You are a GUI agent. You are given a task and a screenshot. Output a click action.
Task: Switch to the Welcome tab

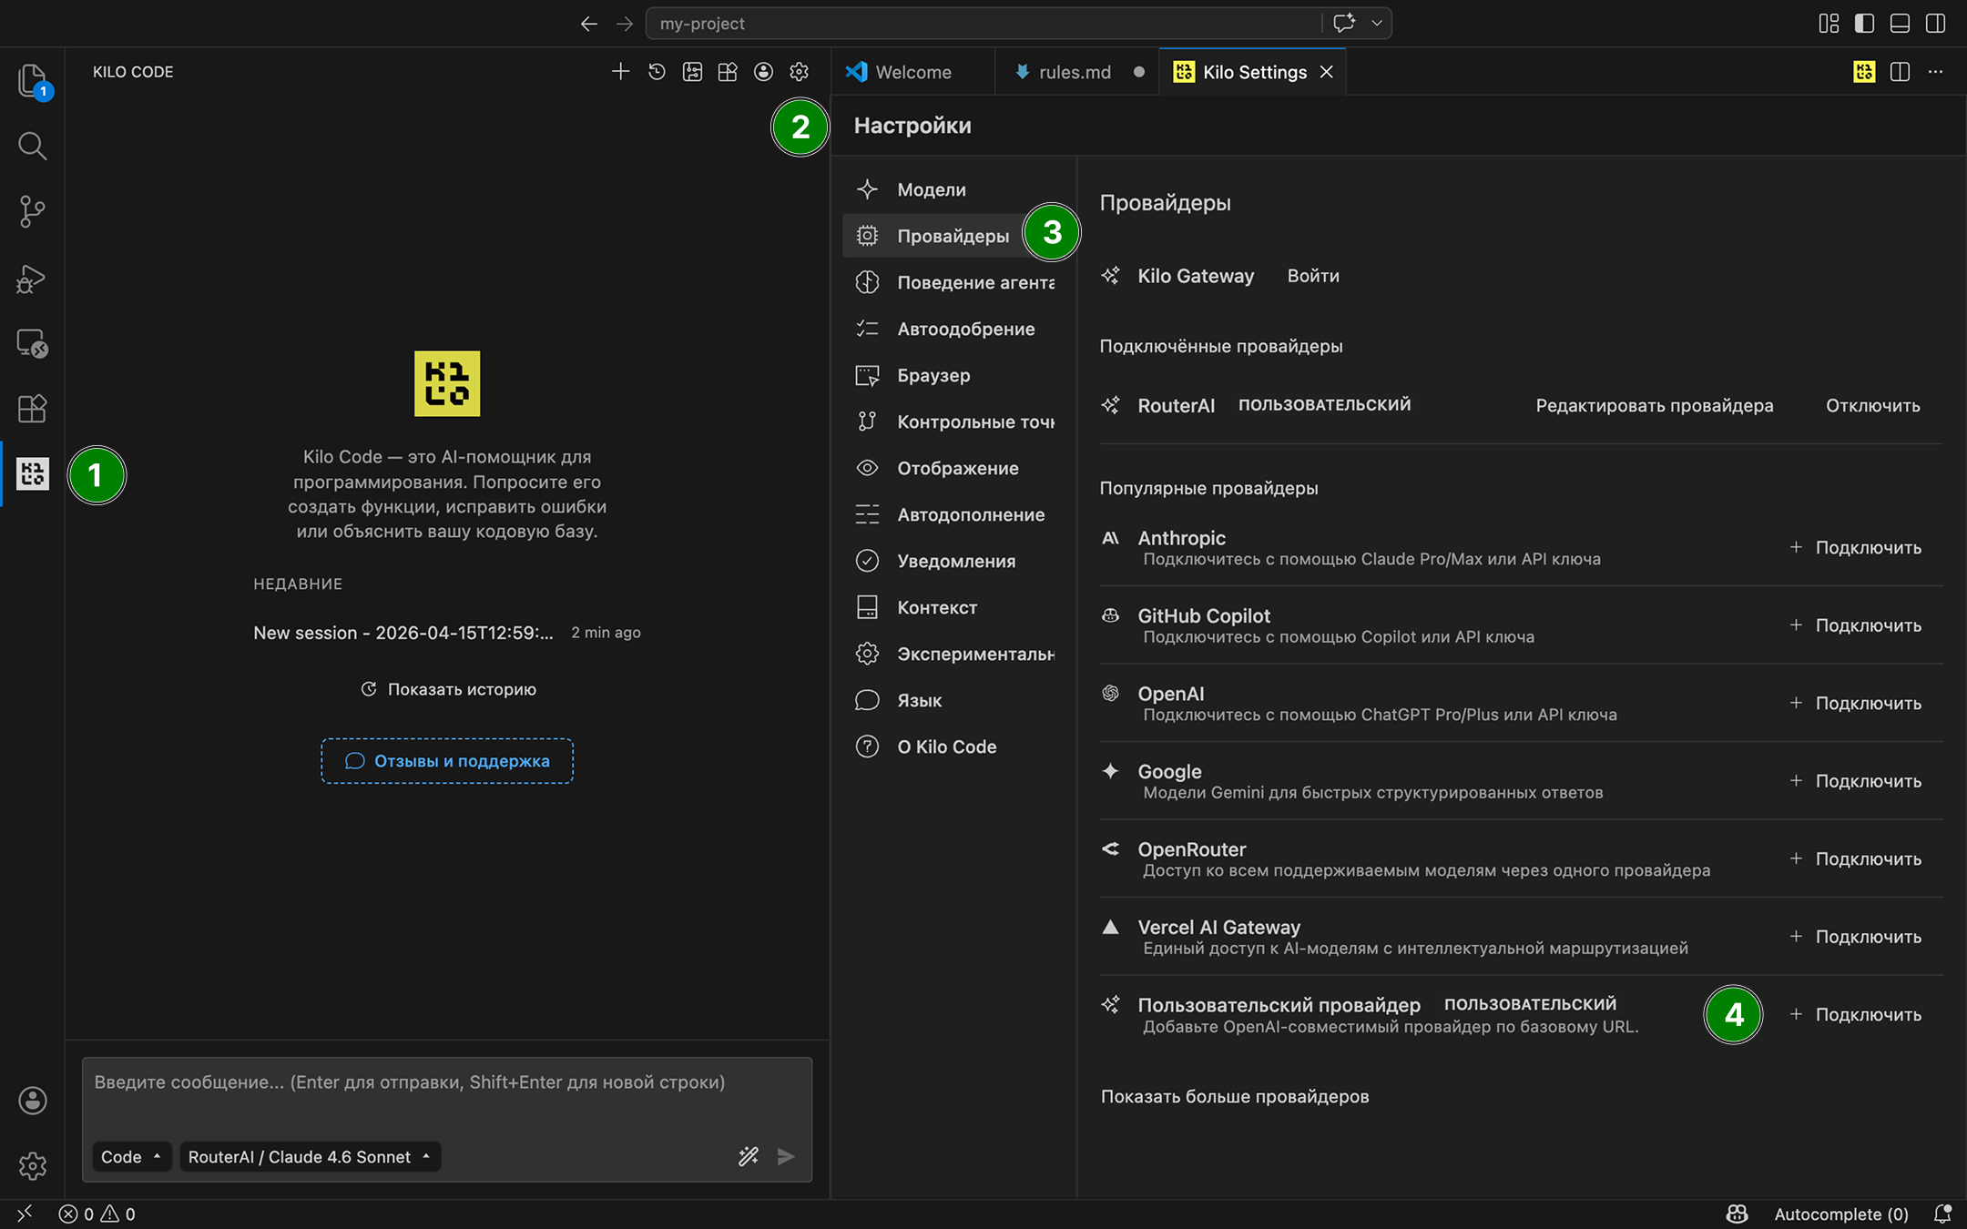913,71
